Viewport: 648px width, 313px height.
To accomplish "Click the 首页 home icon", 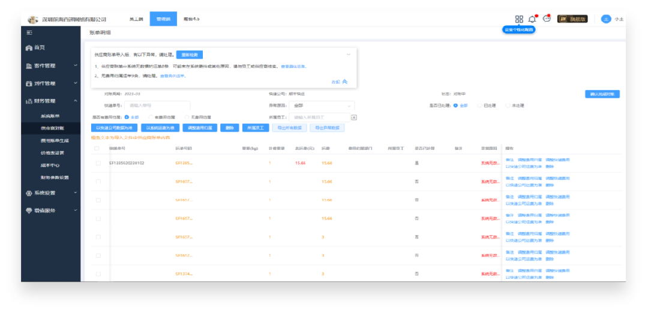I will (29, 48).
